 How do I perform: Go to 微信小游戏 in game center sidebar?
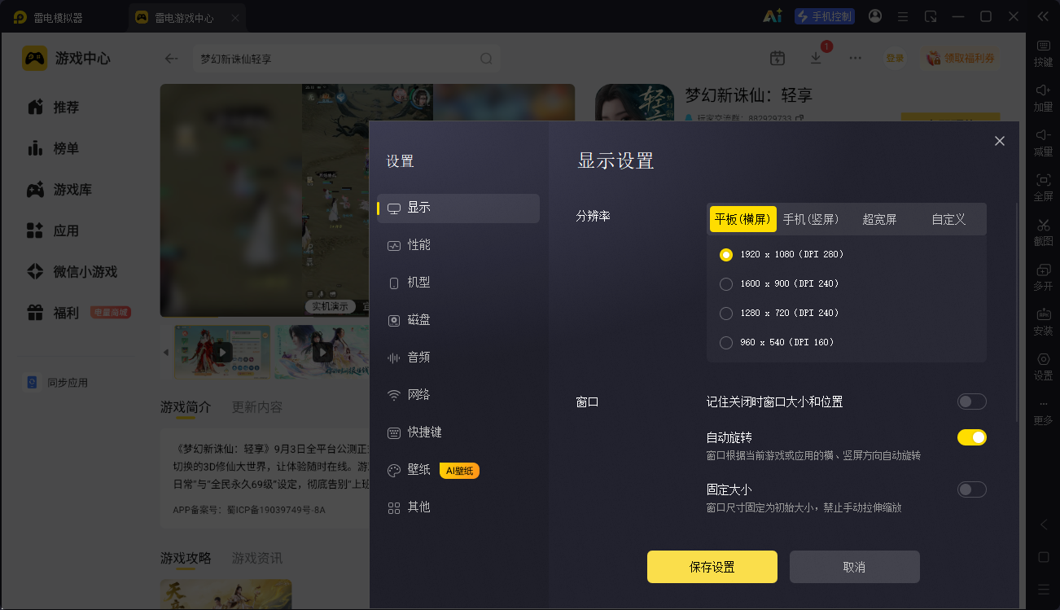coord(72,272)
